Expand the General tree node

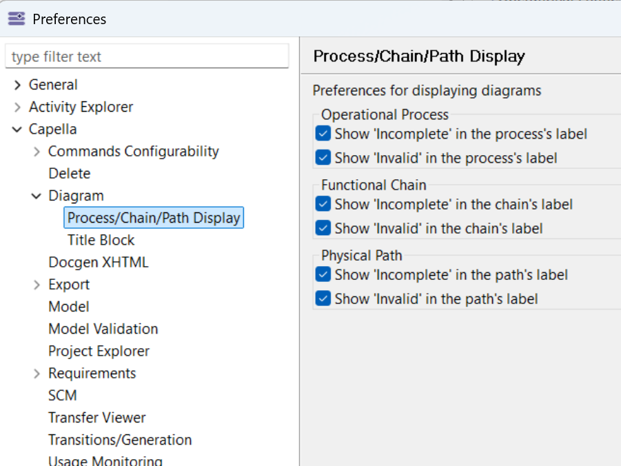point(17,85)
